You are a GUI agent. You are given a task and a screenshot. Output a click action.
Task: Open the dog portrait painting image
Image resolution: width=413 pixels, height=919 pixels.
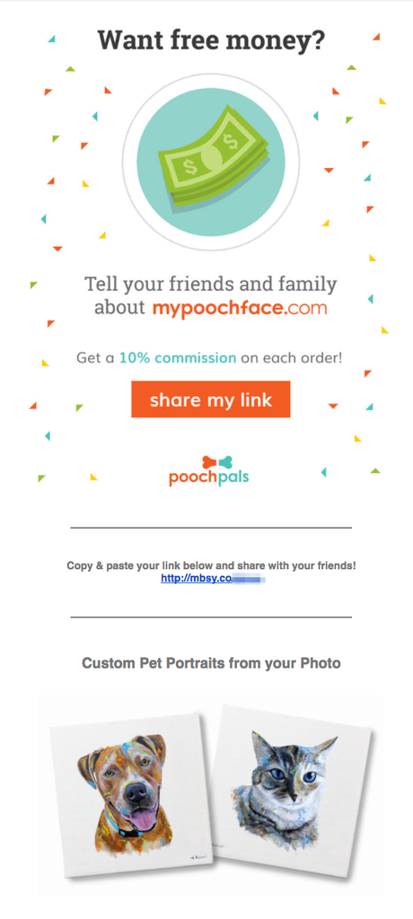click(129, 797)
